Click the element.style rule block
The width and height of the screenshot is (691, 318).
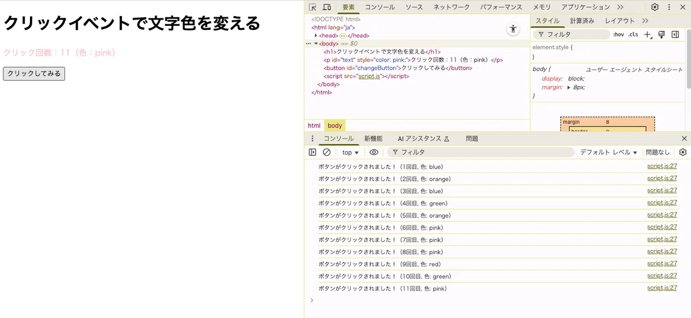[x=608, y=52]
